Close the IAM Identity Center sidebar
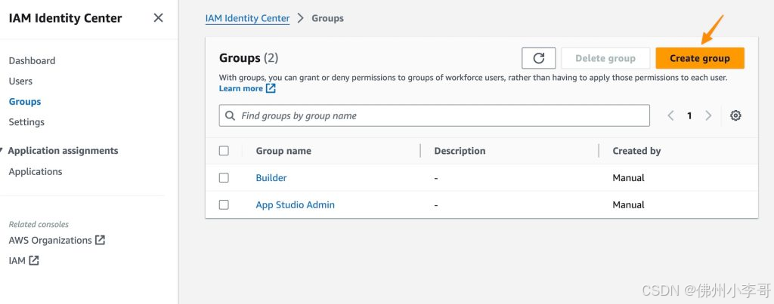Image resolution: width=774 pixels, height=304 pixels. [158, 18]
